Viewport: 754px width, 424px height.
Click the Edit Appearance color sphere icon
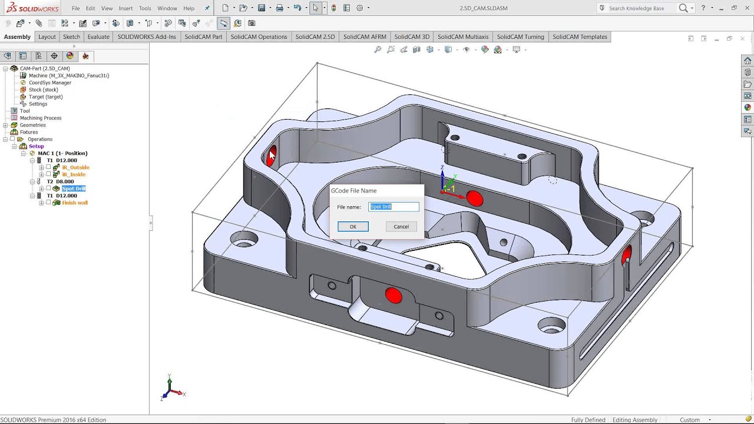(x=485, y=49)
